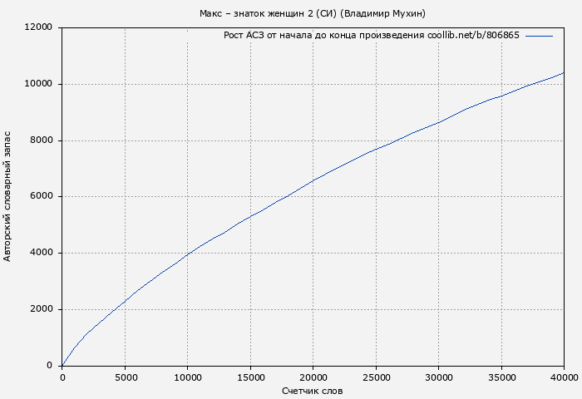Select the y-axis tick label 6000
Viewport: 582px width, 399px height.
click(42, 196)
